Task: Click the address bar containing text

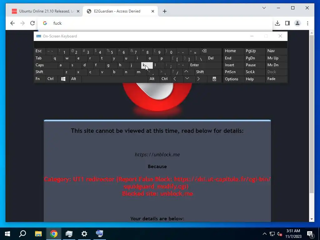Action: 155,23
